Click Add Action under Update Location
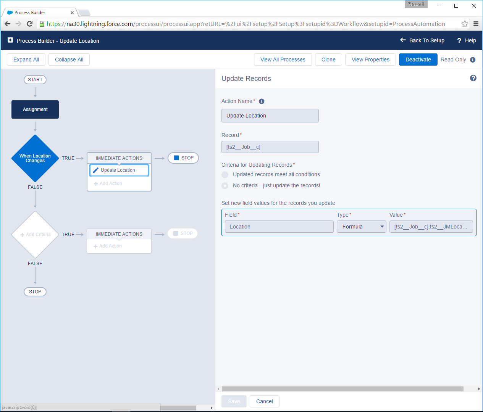 (108, 183)
